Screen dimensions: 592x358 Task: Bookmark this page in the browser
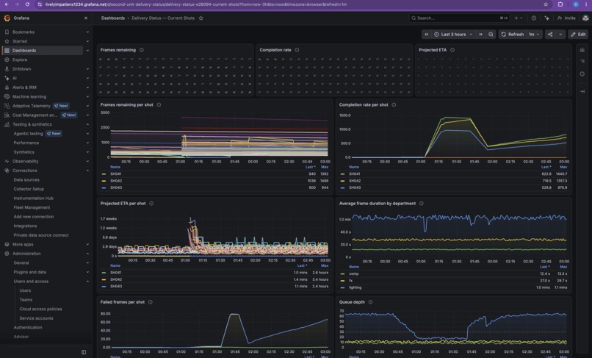coord(546,4)
